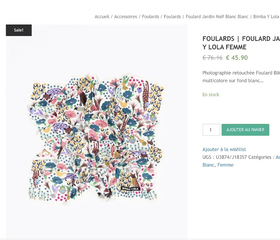Click the product title heading
280x240 pixels.
(x=241, y=43)
